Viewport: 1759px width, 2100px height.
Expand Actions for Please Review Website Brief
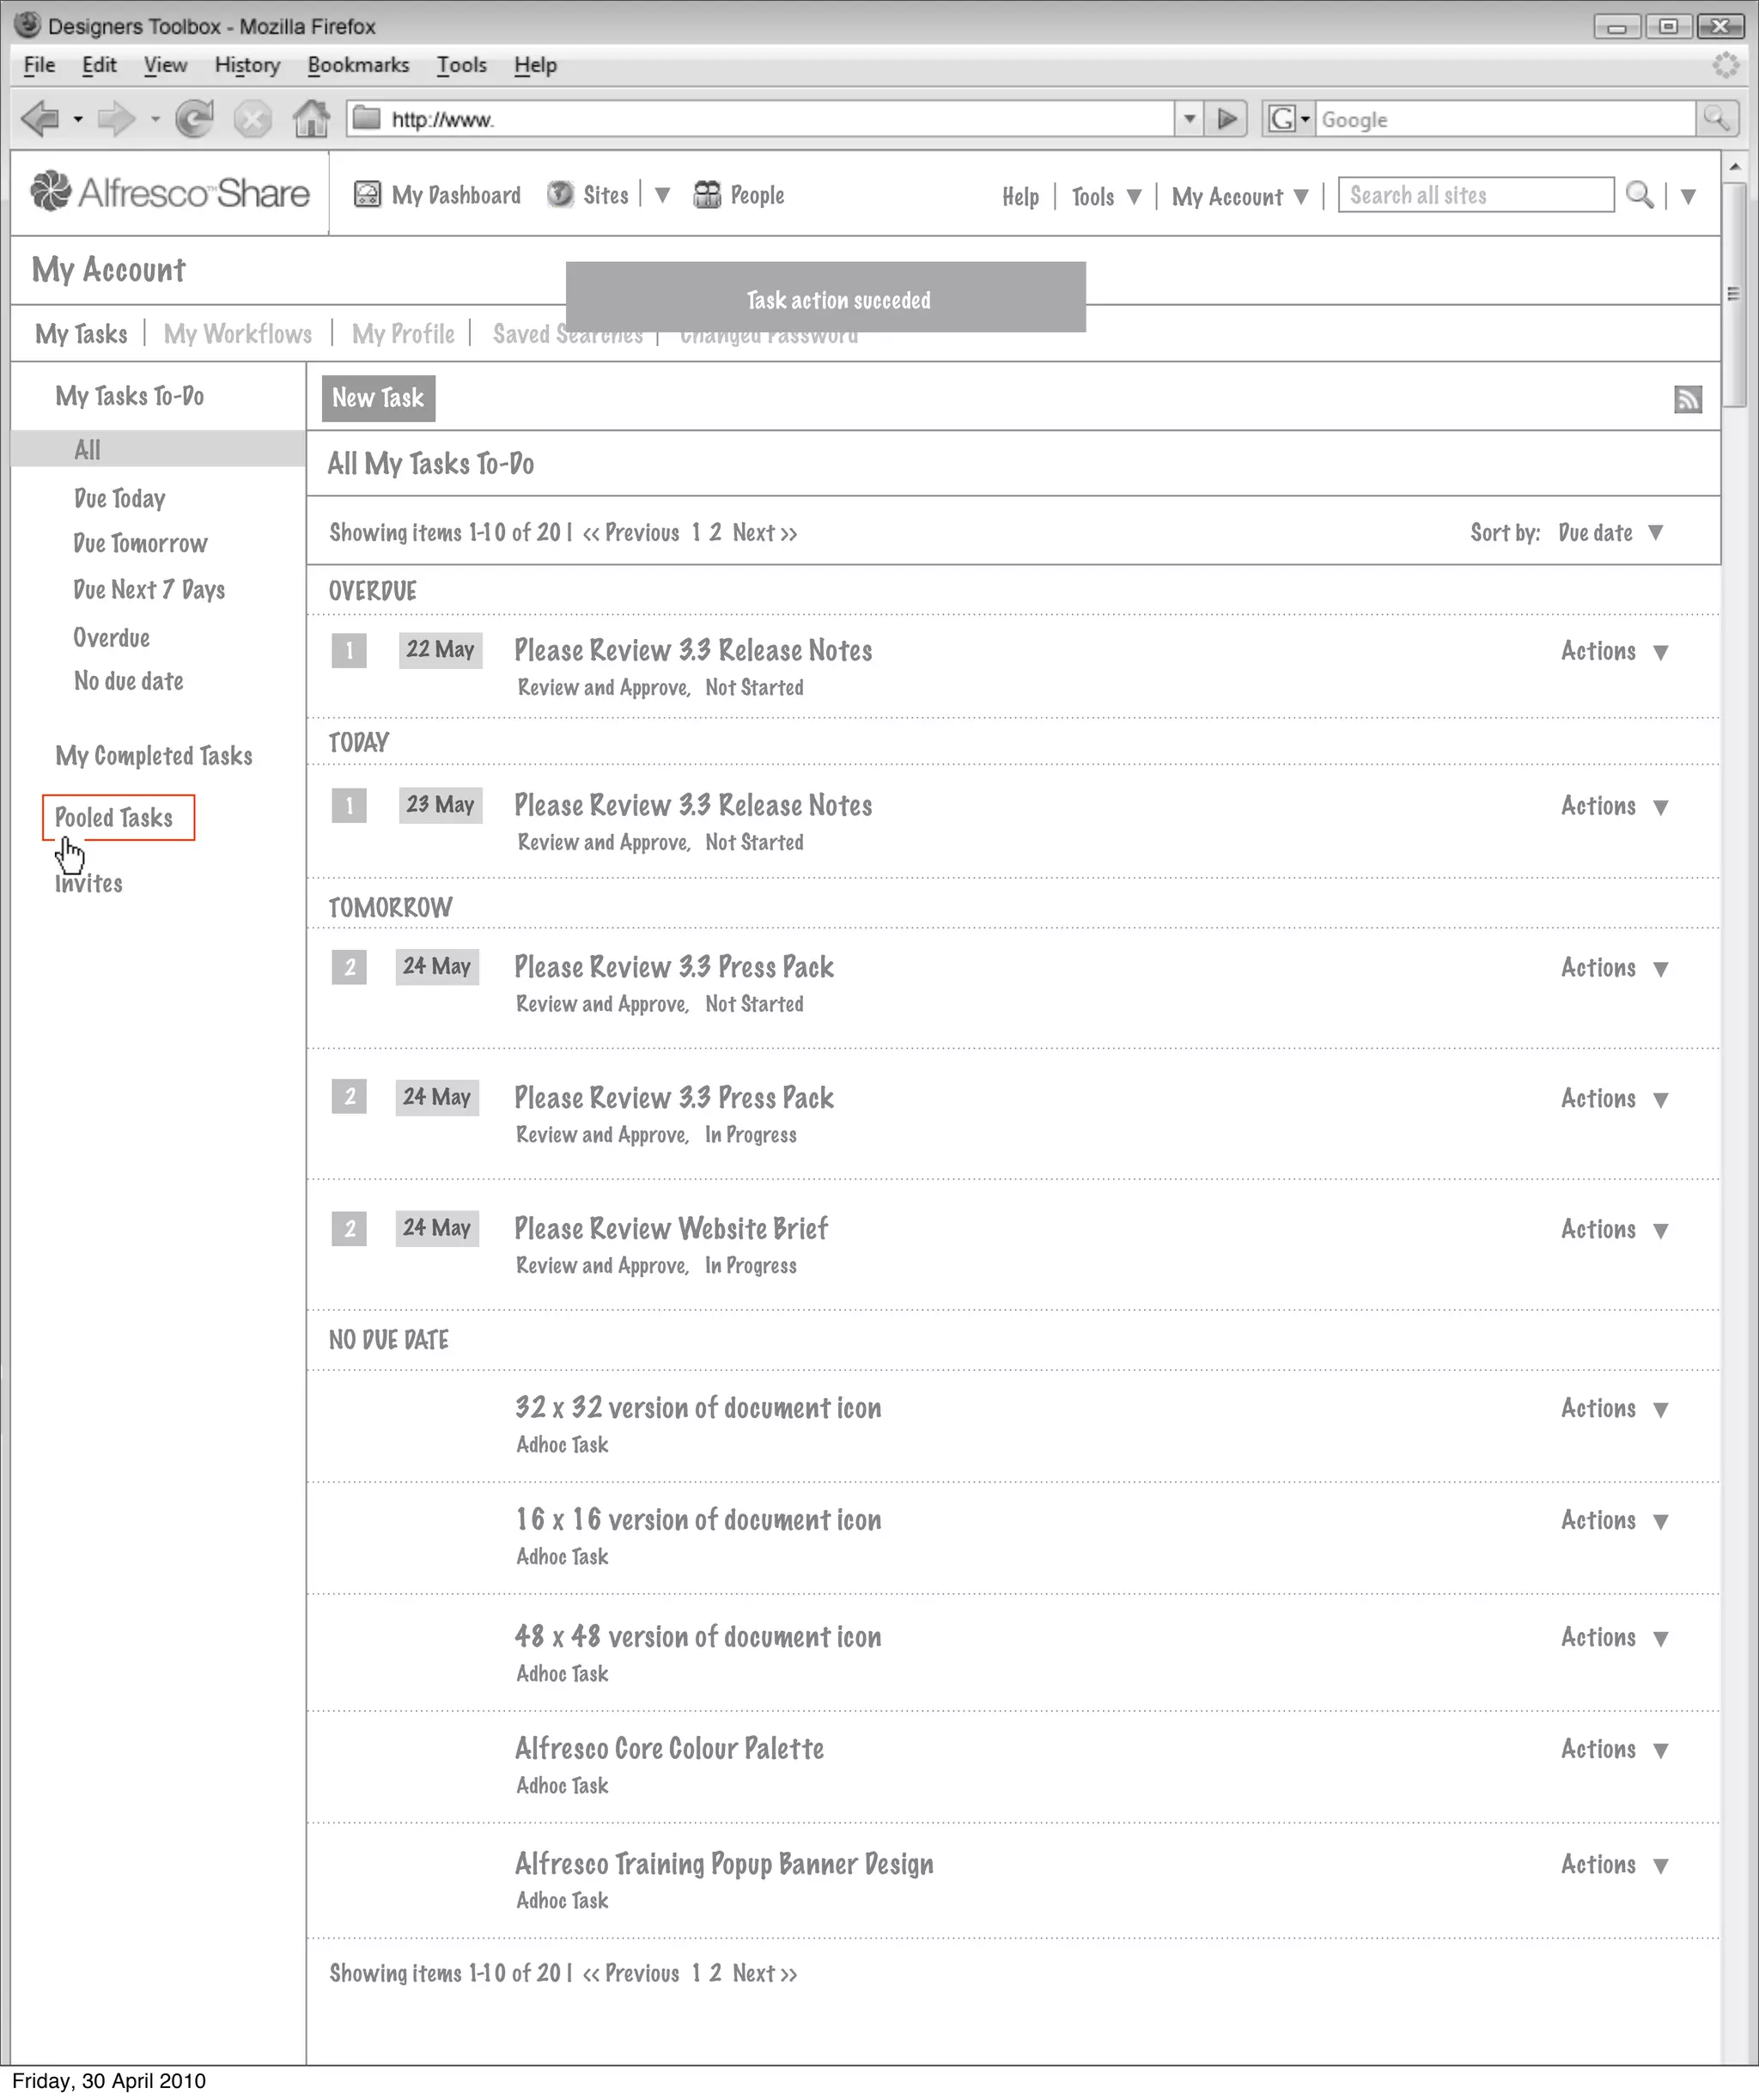[x=1614, y=1230]
